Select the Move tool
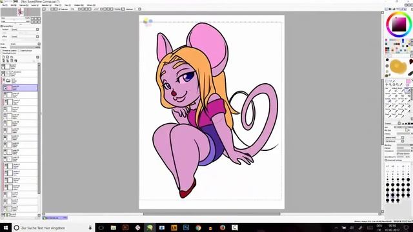This screenshot has width=413, height=232. click(x=387, y=84)
